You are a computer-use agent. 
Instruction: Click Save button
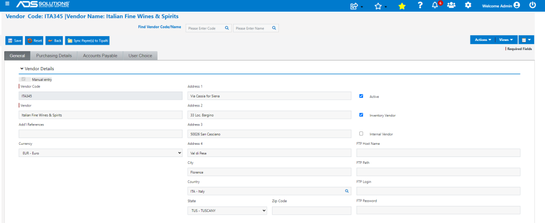(x=14, y=40)
